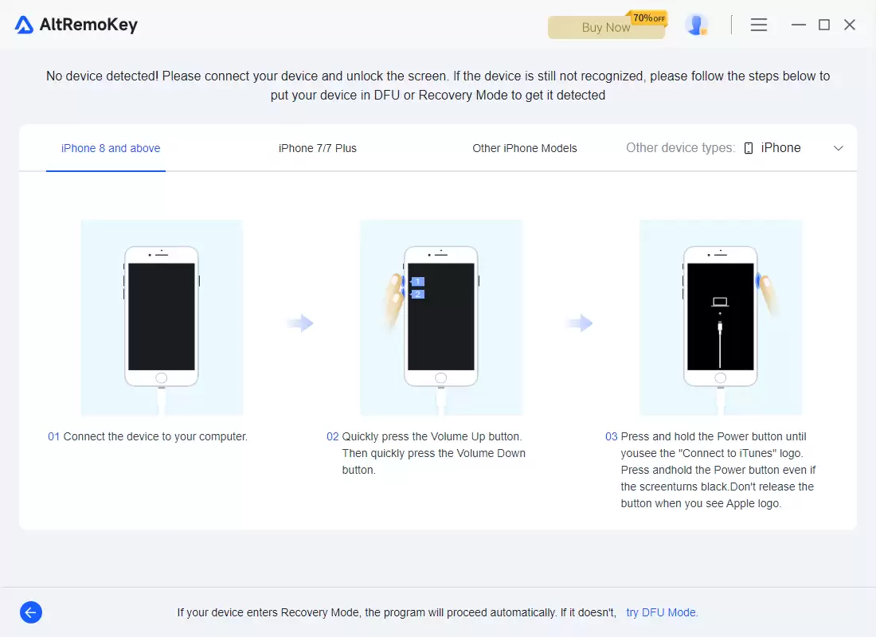Click the phone device icon beside iPhone
This screenshot has height=637, width=876.
[x=749, y=148]
